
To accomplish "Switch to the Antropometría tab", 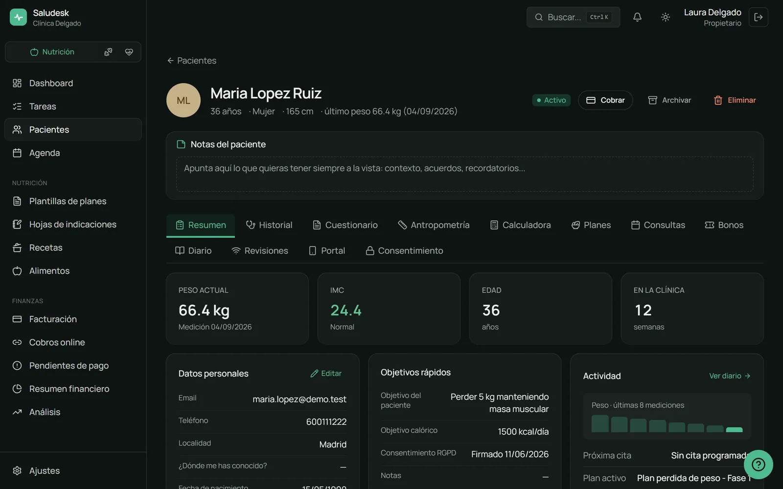I will click(x=434, y=225).
